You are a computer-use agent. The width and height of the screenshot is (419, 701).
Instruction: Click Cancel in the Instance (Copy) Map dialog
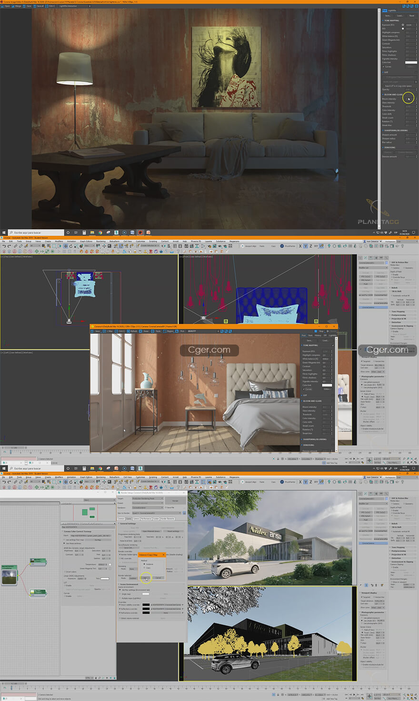158,578
